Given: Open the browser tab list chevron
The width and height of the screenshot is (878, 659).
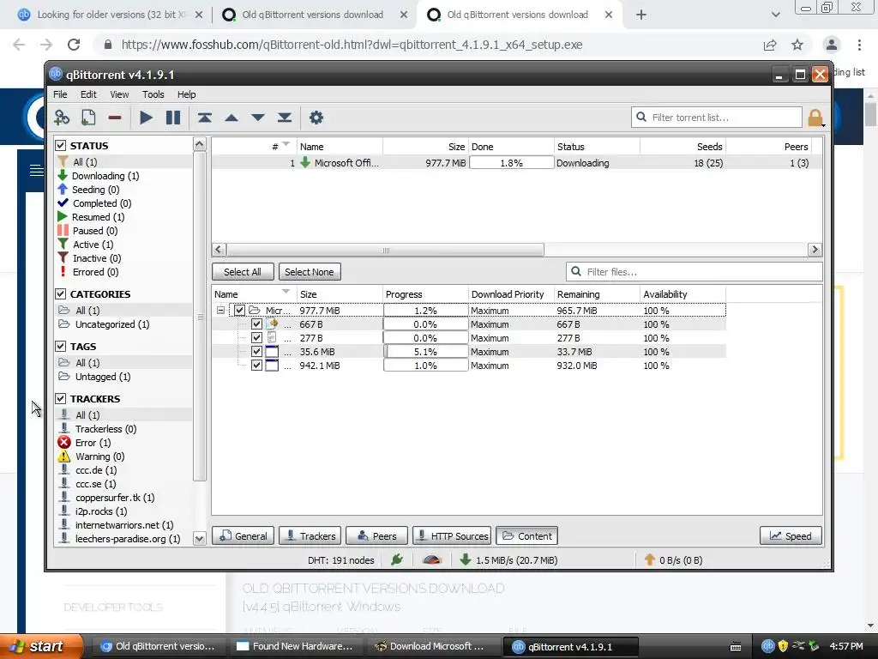Looking at the screenshot, I should tap(775, 15).
